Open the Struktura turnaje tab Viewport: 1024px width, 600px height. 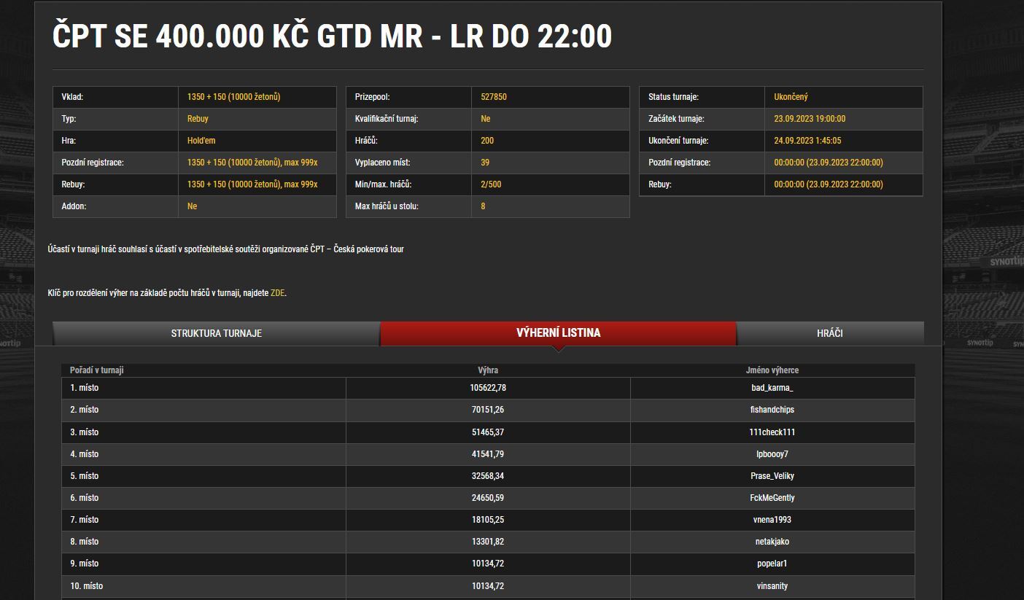(216, 333)
